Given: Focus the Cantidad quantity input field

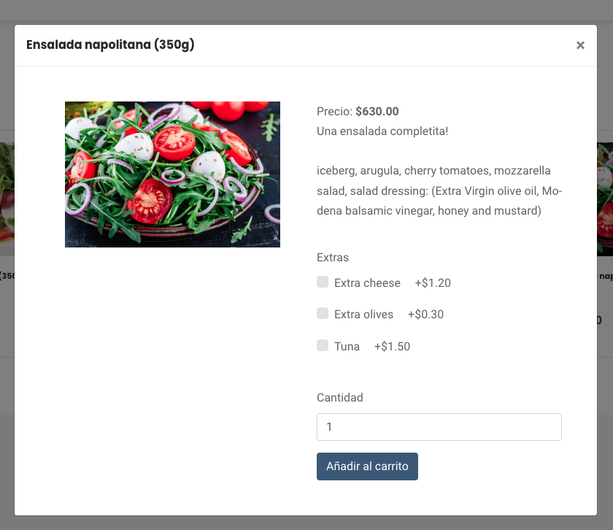Looking at the screenshot, I should coord(439,427).
